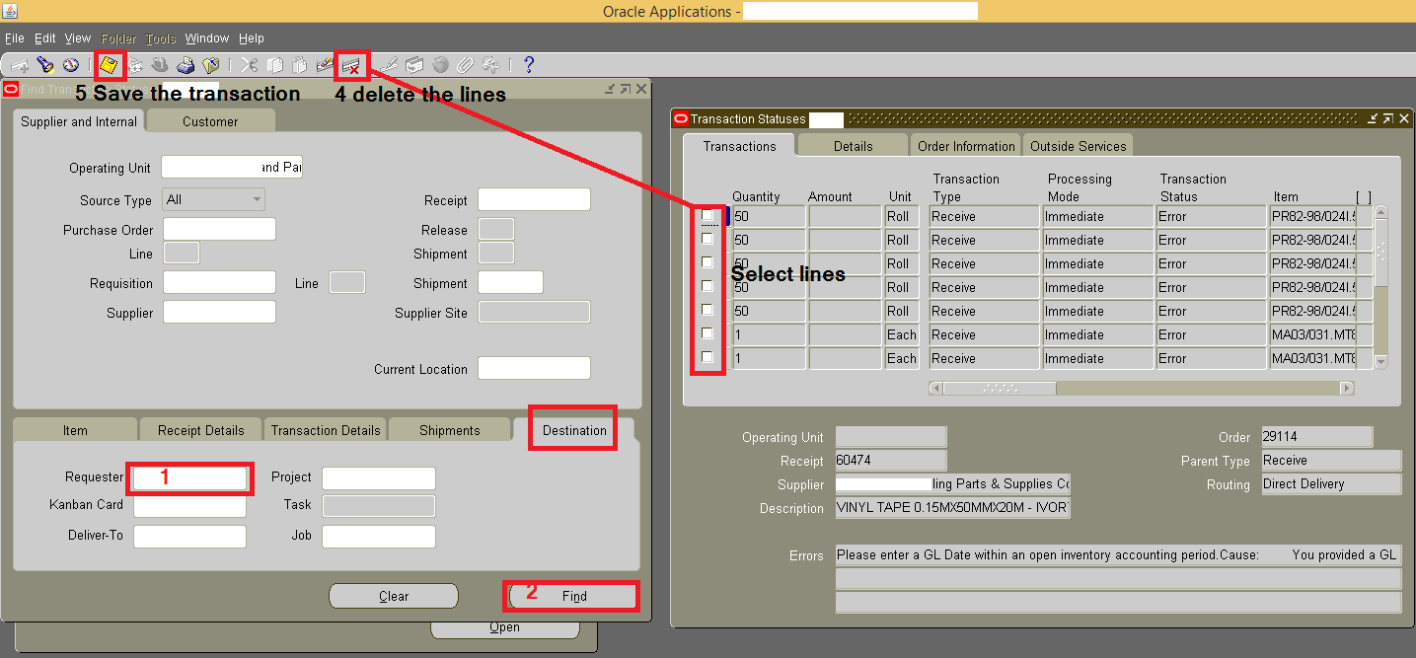
Task: Click the Zoom toolbar icon
Action: click(415, 66)
